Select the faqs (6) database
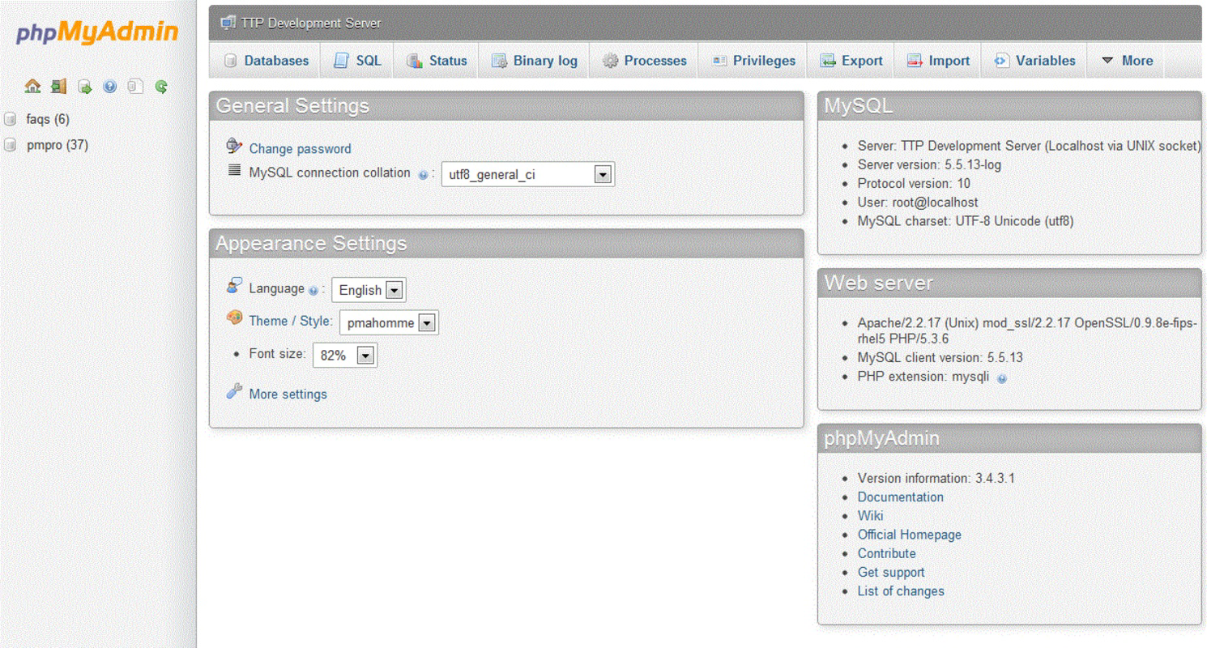Viewport: 1207px width, 648px height. 48,119
